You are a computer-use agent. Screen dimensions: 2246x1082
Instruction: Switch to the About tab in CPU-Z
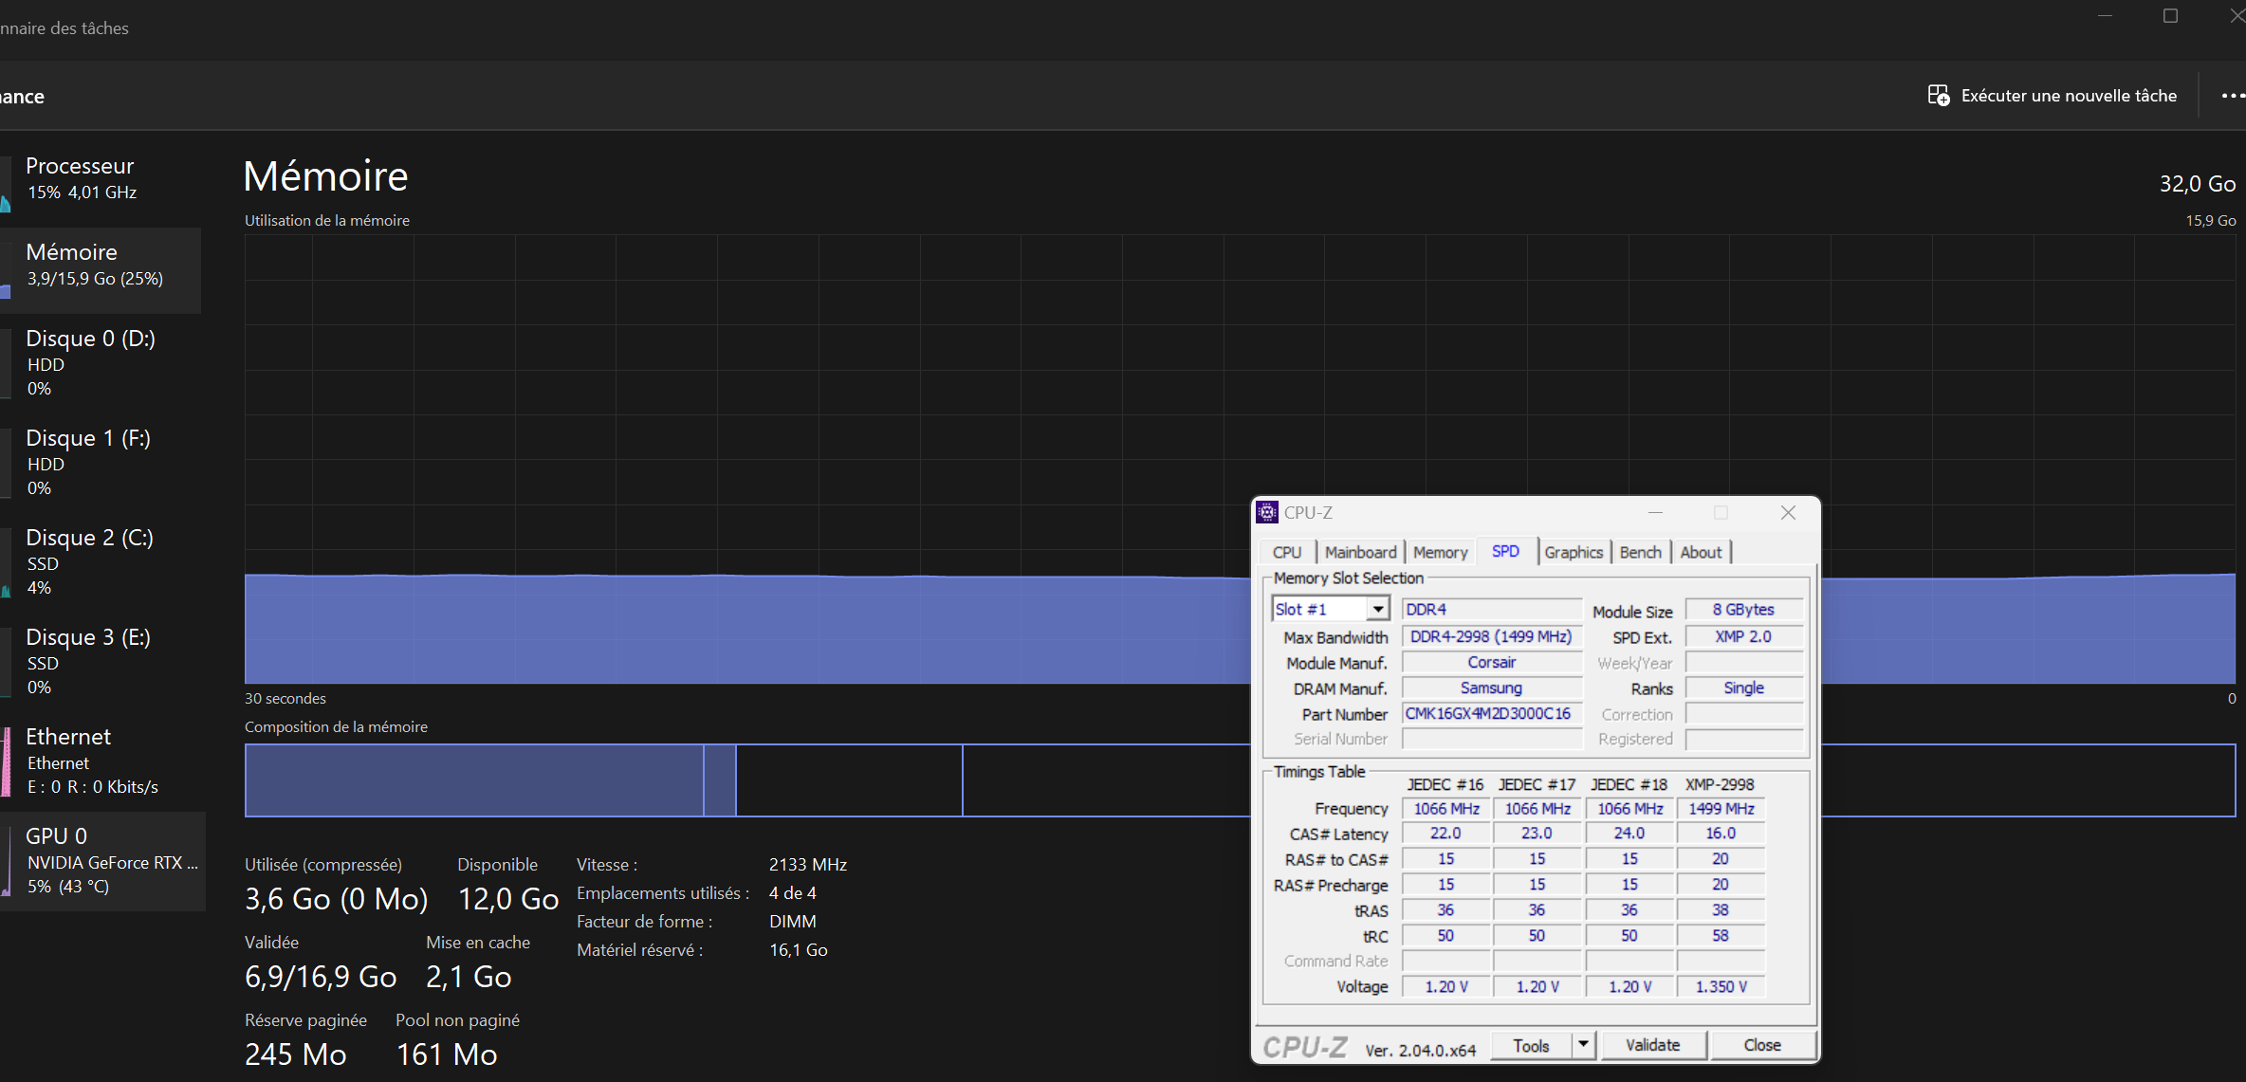click(x=1701, y=552)
